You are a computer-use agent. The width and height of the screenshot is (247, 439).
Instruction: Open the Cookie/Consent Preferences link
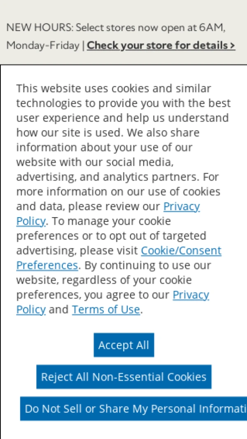[x=181, y=251]
